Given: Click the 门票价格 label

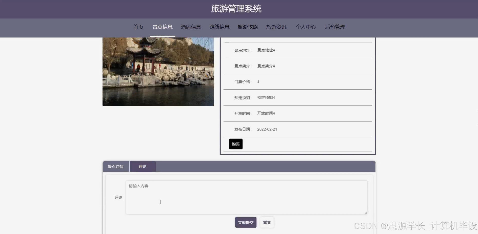Looking at the screenshot, I should 243,82.
